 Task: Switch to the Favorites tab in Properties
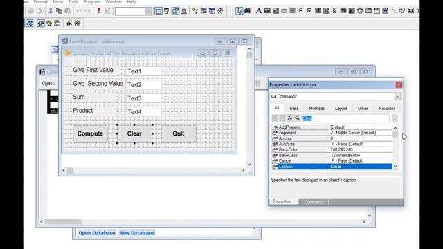tap(387, 108)
